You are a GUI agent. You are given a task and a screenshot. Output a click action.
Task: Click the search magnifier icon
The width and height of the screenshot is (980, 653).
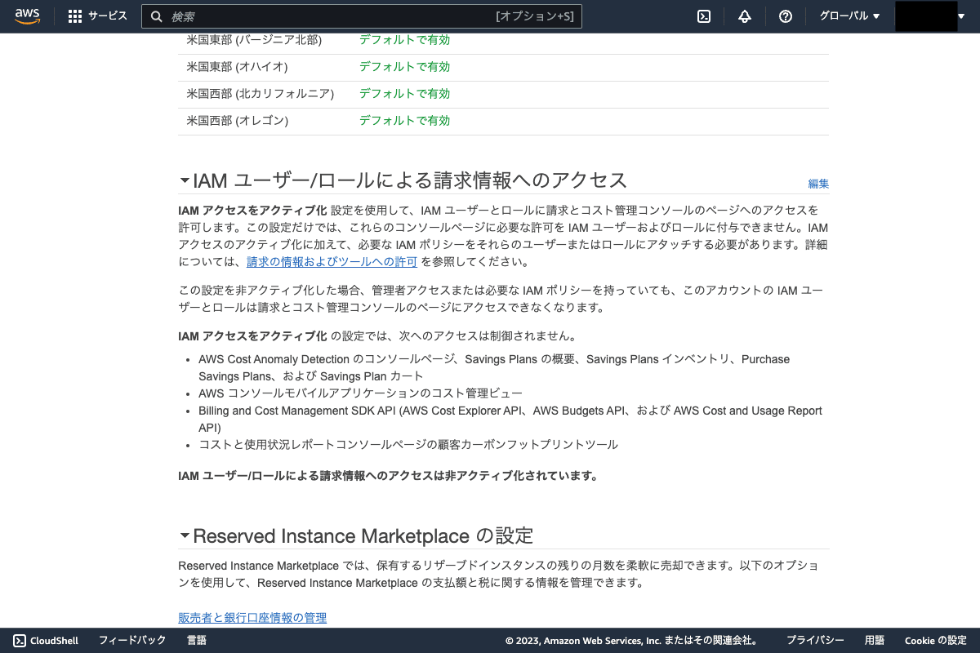pos(157,16)
